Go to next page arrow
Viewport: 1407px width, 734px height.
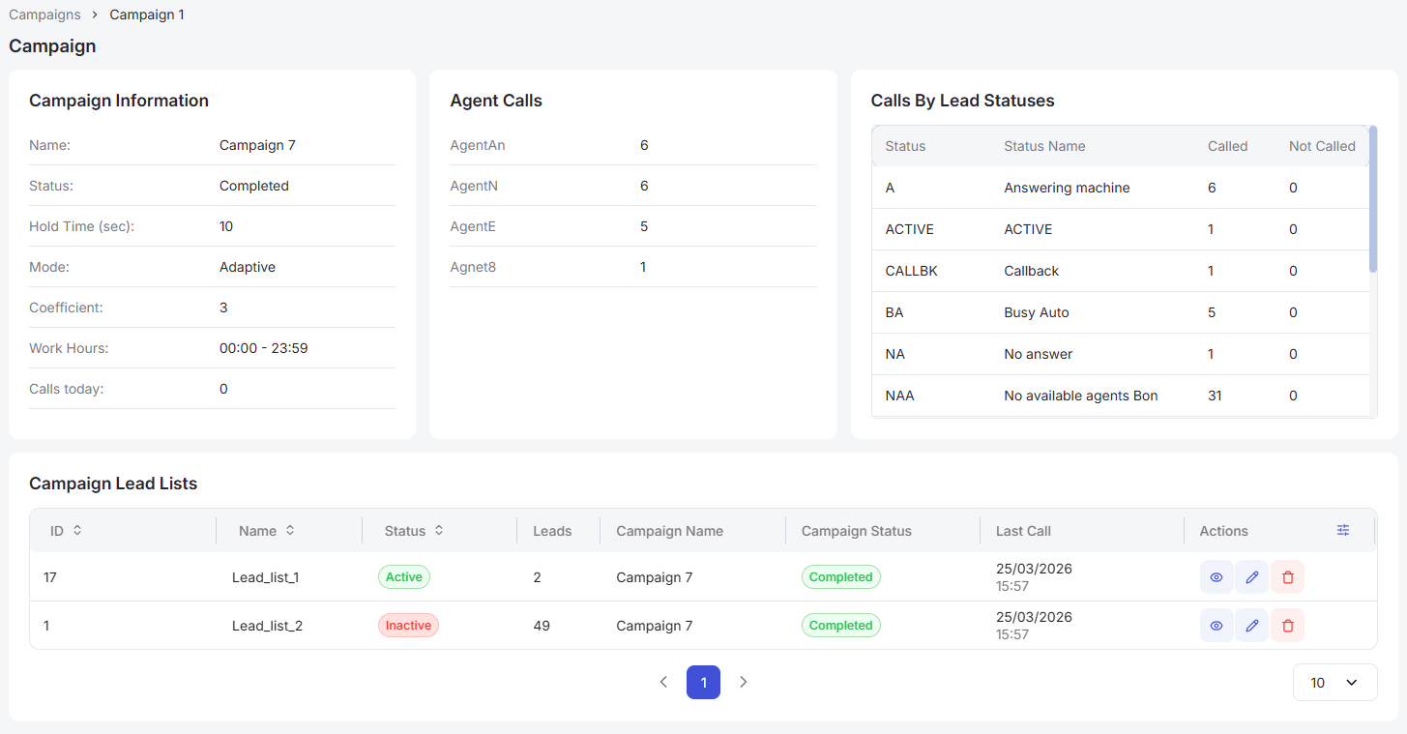click(743, 682)
